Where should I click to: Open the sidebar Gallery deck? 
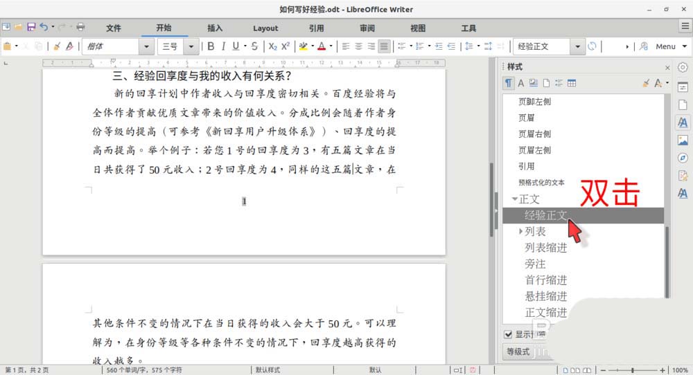[x=683, y=140]
